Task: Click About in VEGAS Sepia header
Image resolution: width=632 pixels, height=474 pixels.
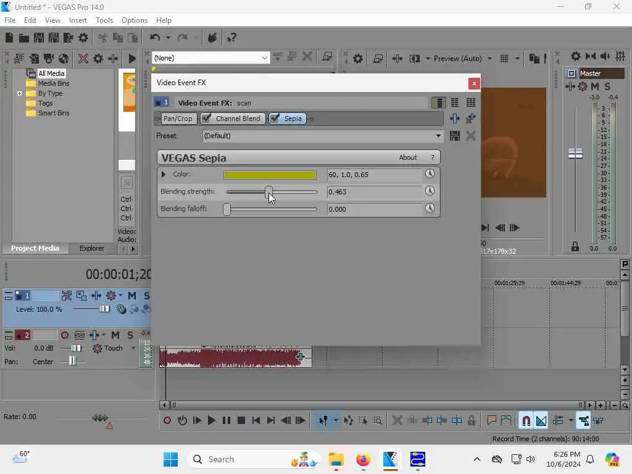Action: pyautogui.click(x=408, y=157)
